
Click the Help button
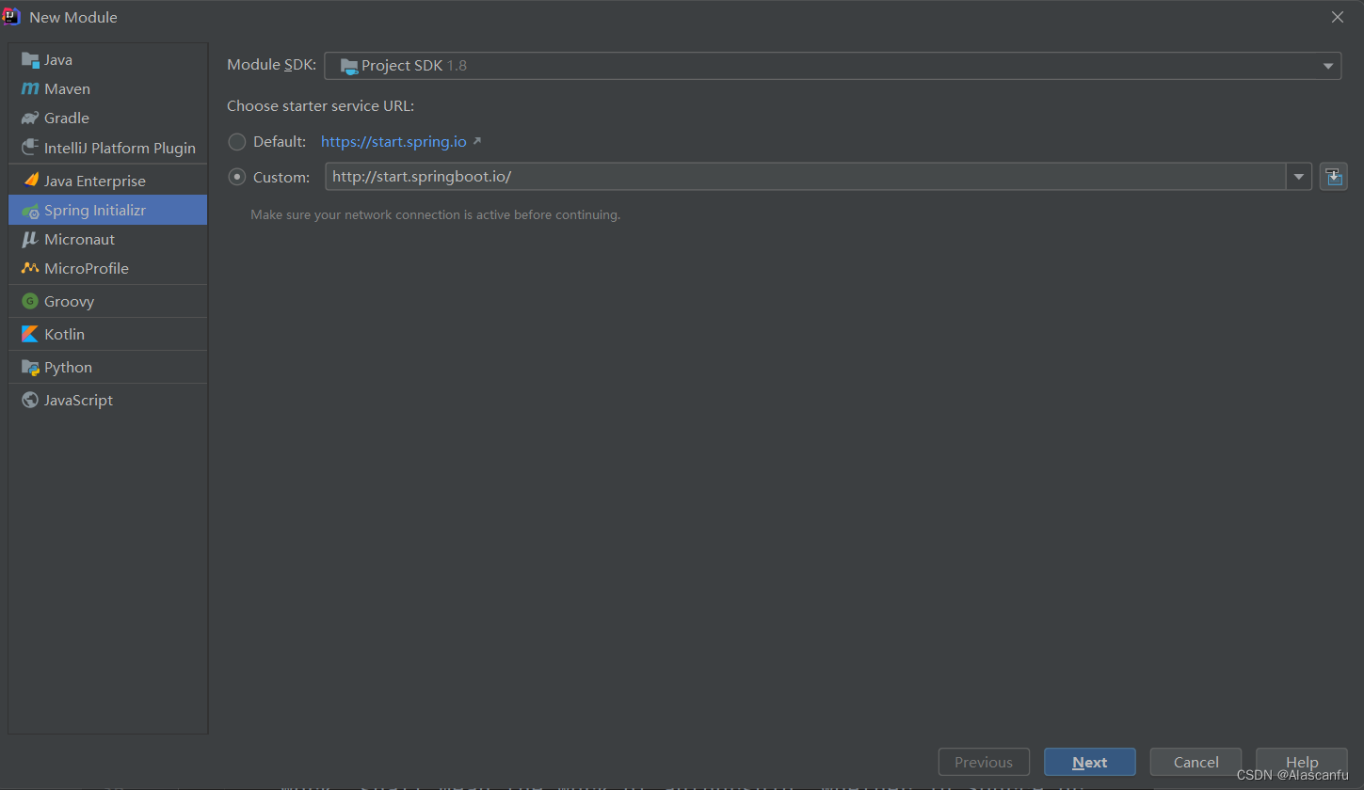click(x=1302, y=762)
